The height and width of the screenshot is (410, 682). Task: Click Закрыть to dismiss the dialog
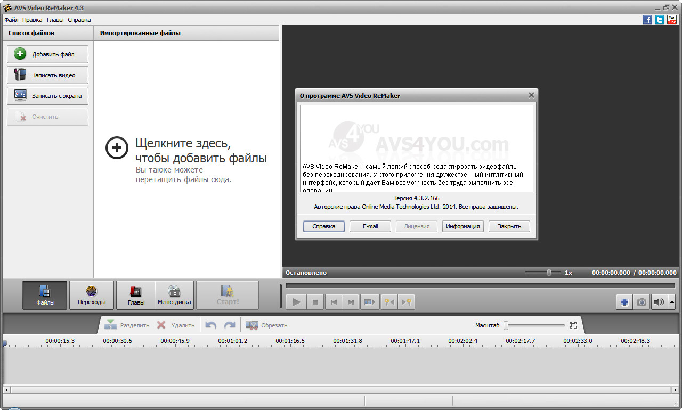(x=509, y=226)
